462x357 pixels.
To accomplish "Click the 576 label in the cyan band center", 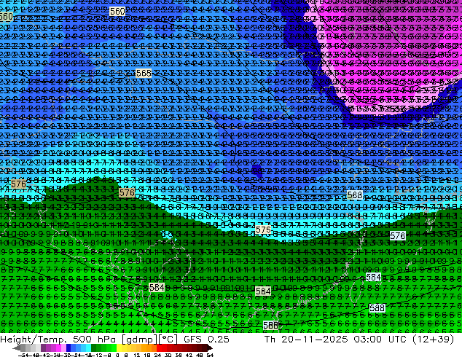I will pos(263,229).
